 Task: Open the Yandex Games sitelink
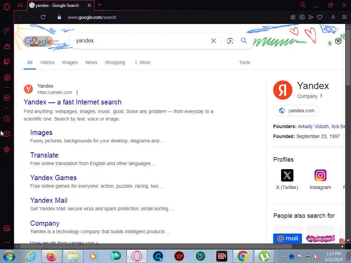(x=53, y=178)
